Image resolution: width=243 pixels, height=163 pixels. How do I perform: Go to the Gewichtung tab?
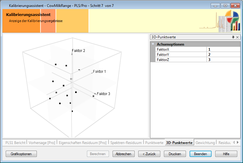point(205,142)
